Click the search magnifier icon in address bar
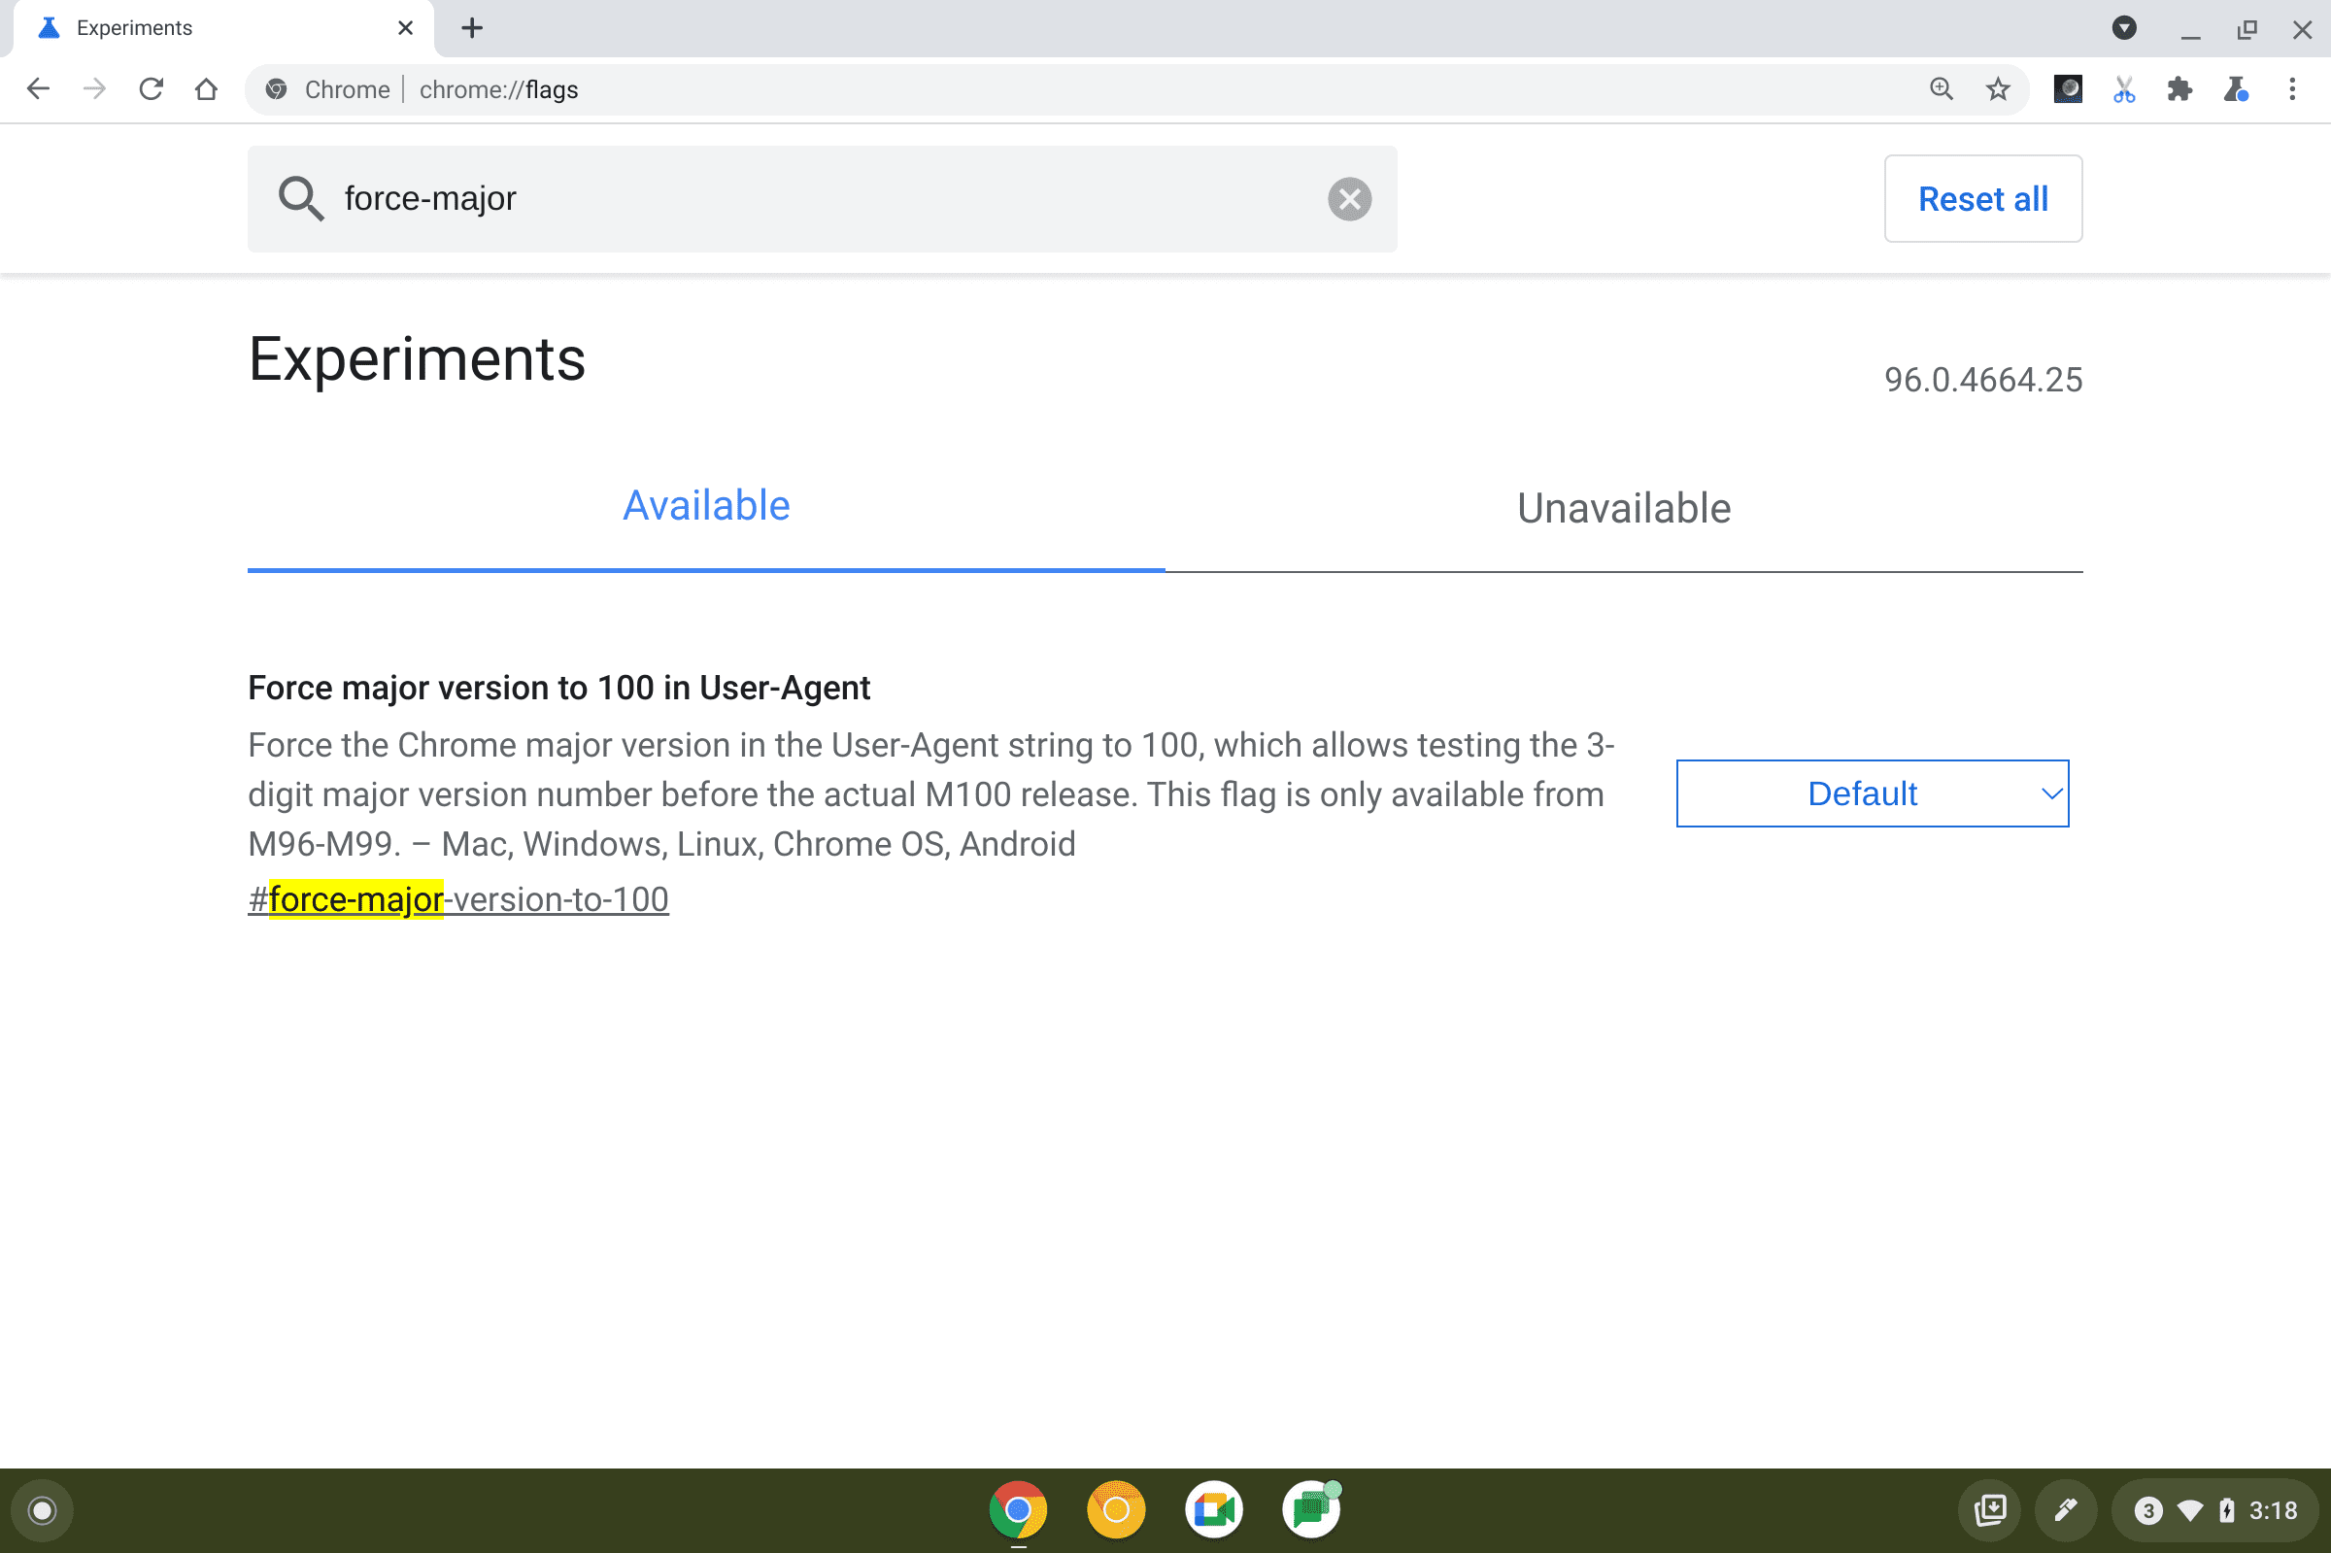The height and width of the screenshot is (1553, 2331). 1940,90
